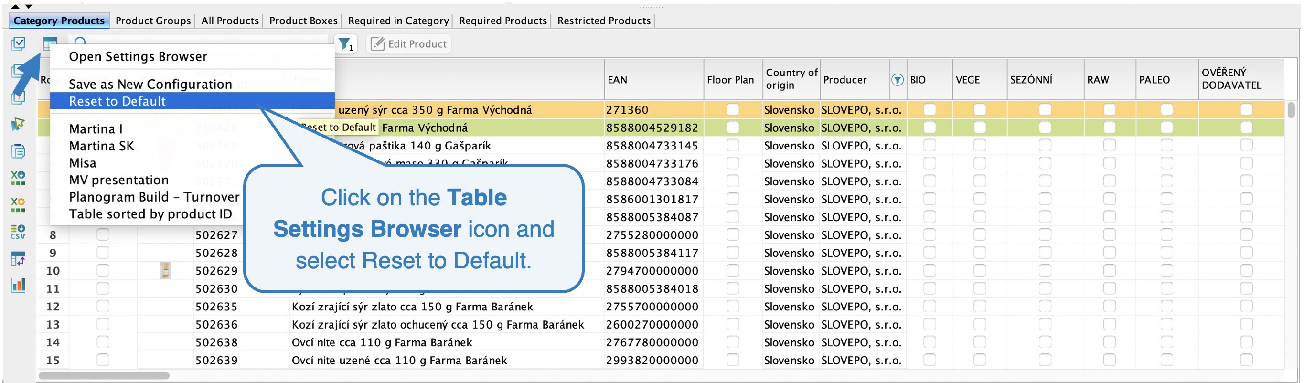Click the Excel export download icon
1304x383 pixels.
click(x=18, y=178)
